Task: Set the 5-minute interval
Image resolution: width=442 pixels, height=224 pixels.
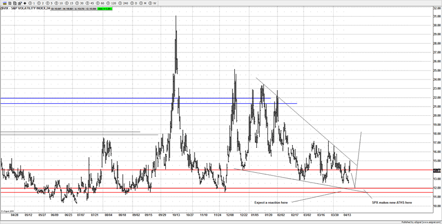Action: click(50, 3)
